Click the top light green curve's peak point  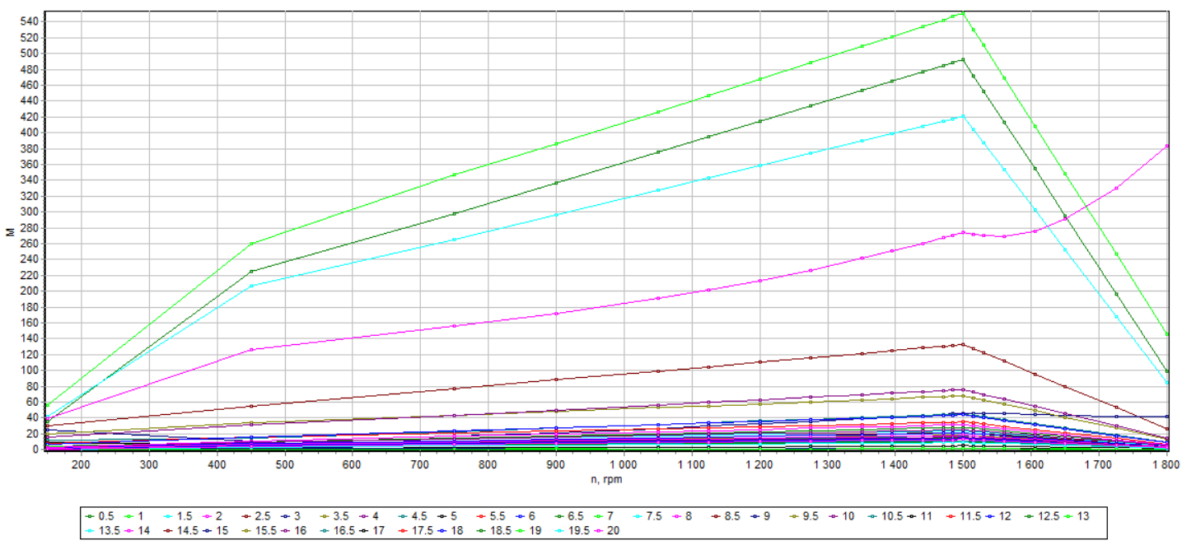pos(962,13)
